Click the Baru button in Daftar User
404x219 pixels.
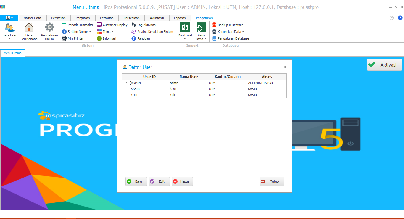pos(136,181)
